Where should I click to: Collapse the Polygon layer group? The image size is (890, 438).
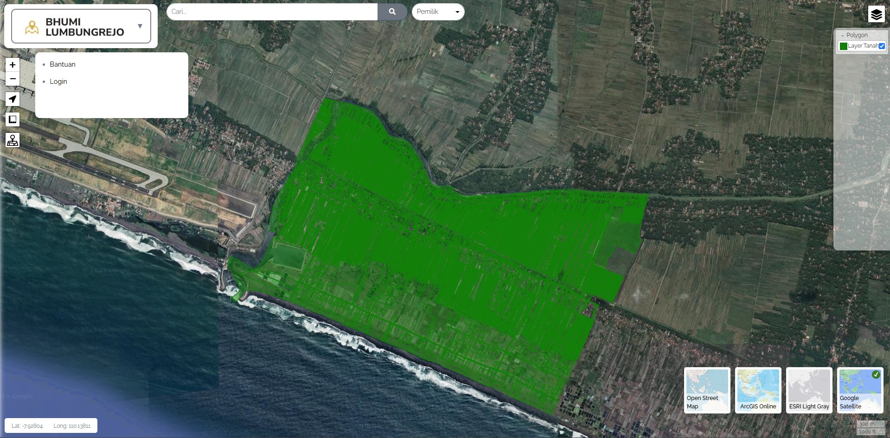tap(843, 35)
